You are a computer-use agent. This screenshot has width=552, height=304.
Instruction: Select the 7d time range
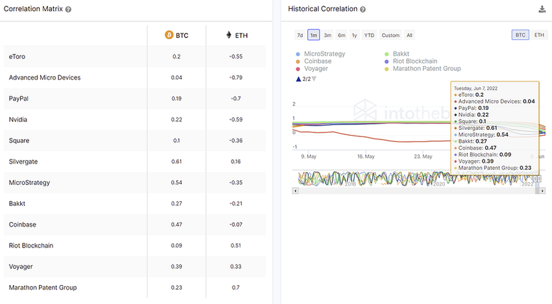click(x=300, y=35)
